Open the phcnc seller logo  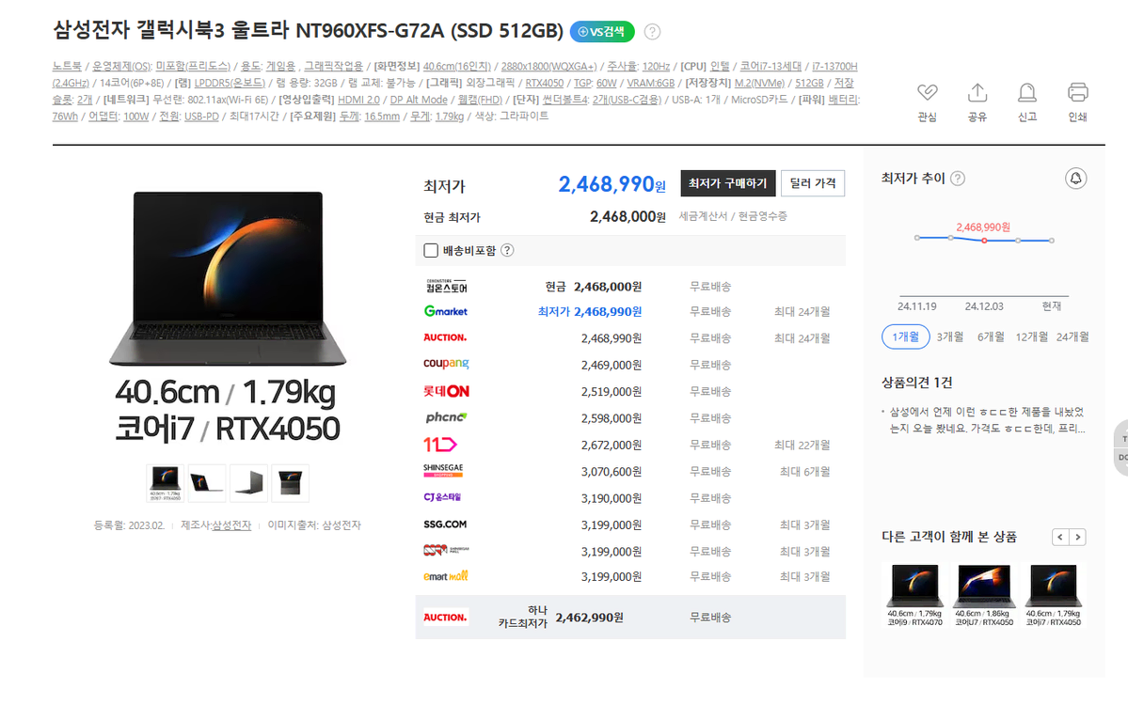pos(446,417)
